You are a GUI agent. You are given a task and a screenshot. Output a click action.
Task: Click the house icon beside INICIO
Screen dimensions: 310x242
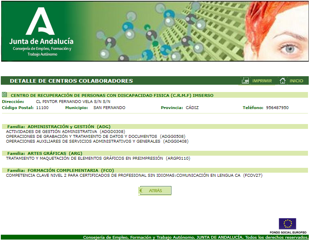(283, 81)
